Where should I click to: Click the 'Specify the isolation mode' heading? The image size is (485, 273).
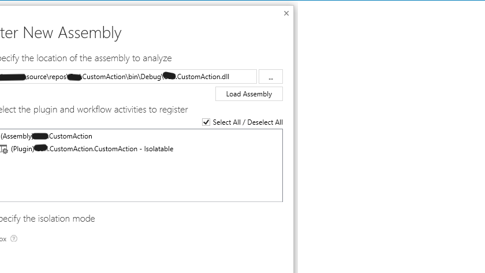[47, 219]
